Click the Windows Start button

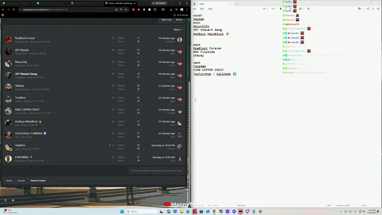pyautogui.click(x=122, y=211)
